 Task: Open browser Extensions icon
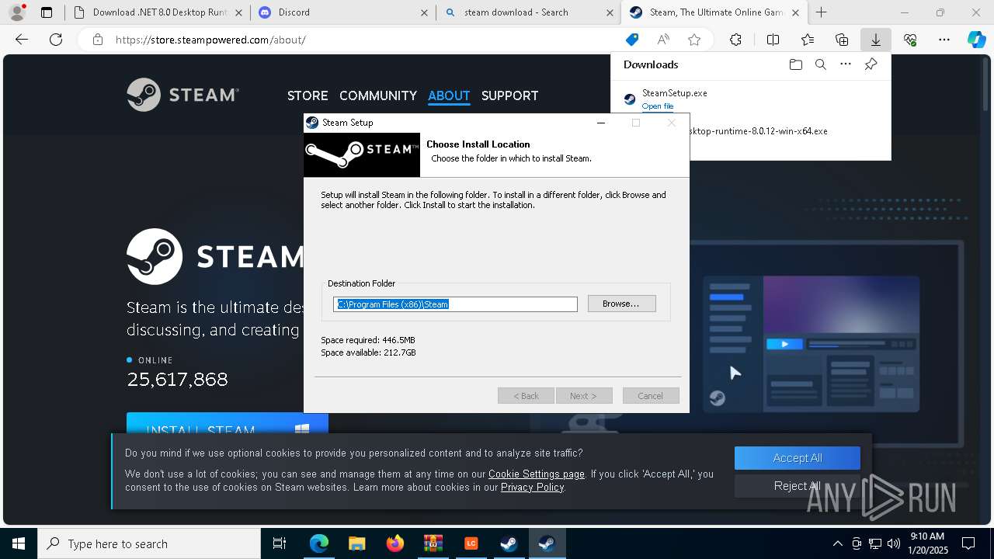click(x=735, y=40)
